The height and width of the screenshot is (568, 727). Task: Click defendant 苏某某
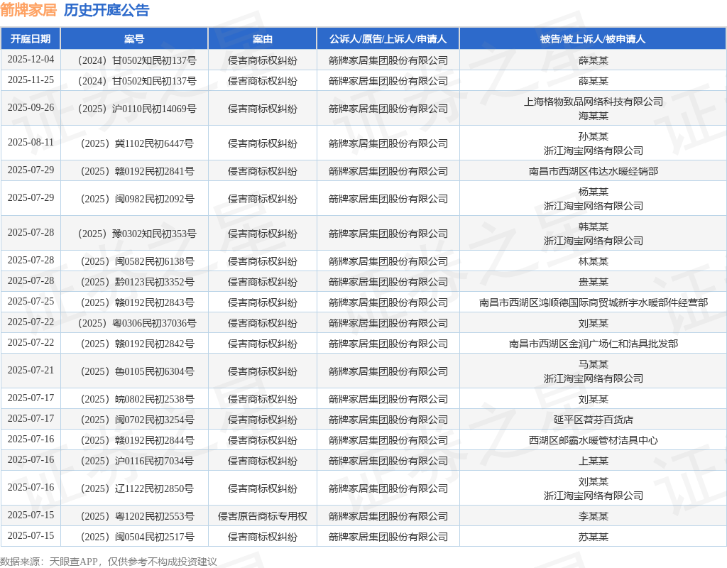coord(593,537)
